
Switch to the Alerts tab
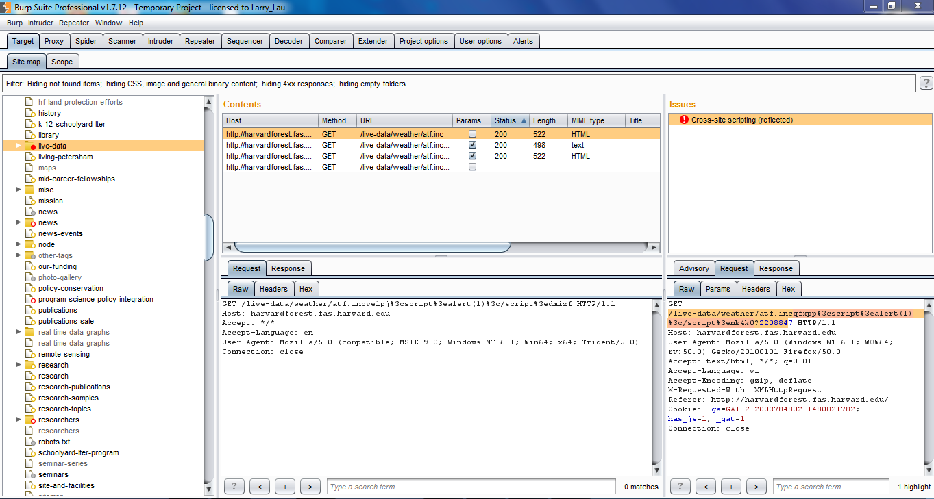tap(523, 41)
